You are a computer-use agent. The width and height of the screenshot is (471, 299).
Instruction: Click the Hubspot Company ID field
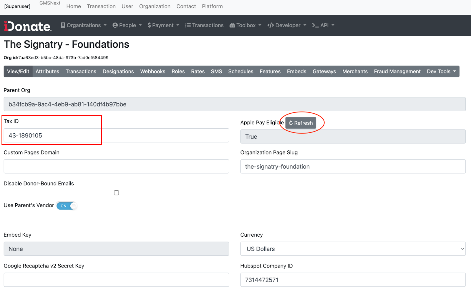coord(353,280)
